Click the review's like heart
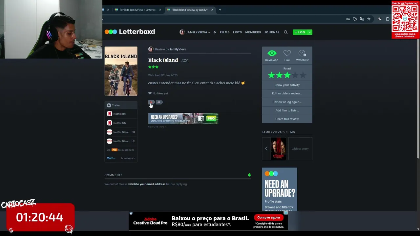 (150, 93)
